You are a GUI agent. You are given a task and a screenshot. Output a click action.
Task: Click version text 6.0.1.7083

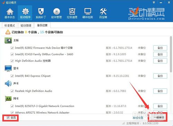[x=120, y=91]
